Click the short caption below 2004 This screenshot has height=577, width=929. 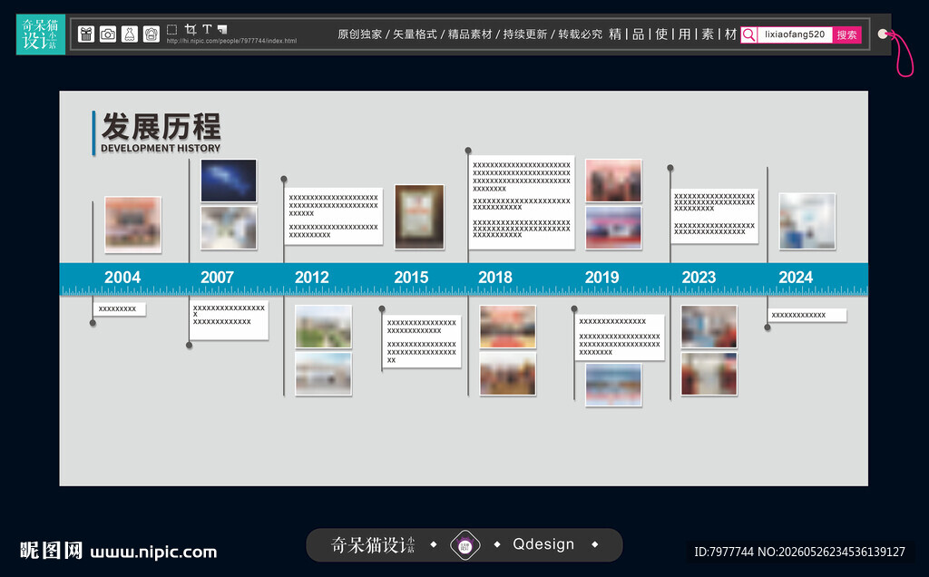click(x=119, y=308)
